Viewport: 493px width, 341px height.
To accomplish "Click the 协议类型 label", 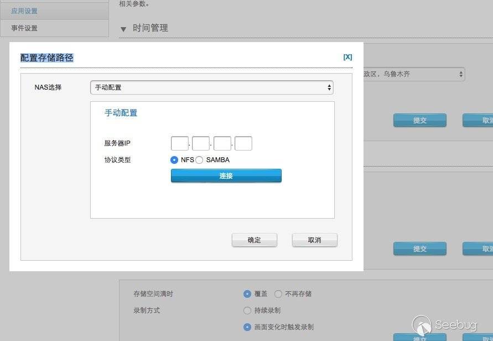I will click(117, 160).
